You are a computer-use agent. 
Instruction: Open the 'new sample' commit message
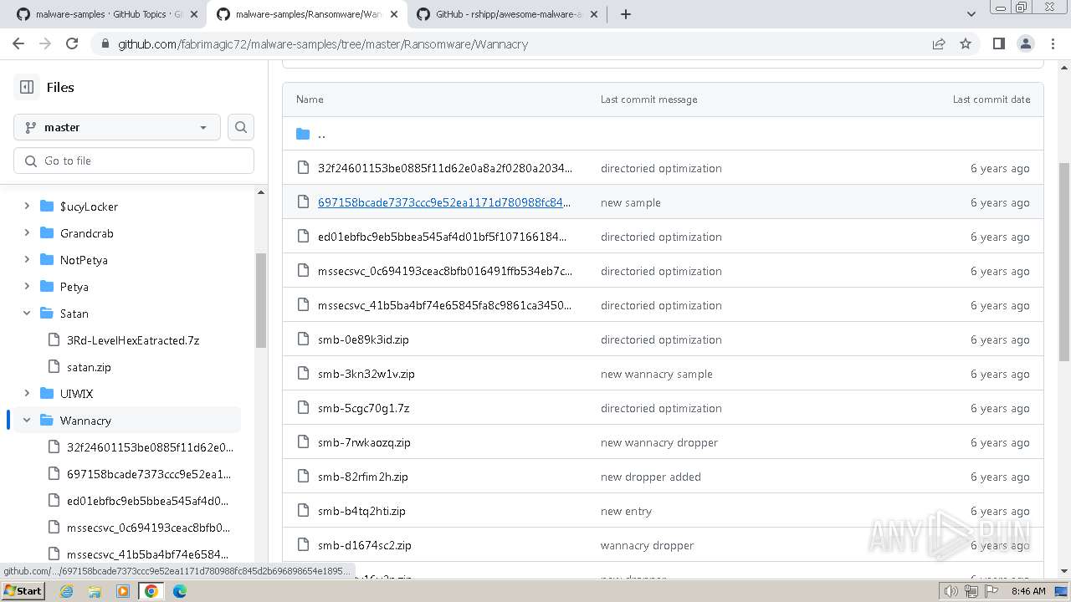tap(631, 202)
